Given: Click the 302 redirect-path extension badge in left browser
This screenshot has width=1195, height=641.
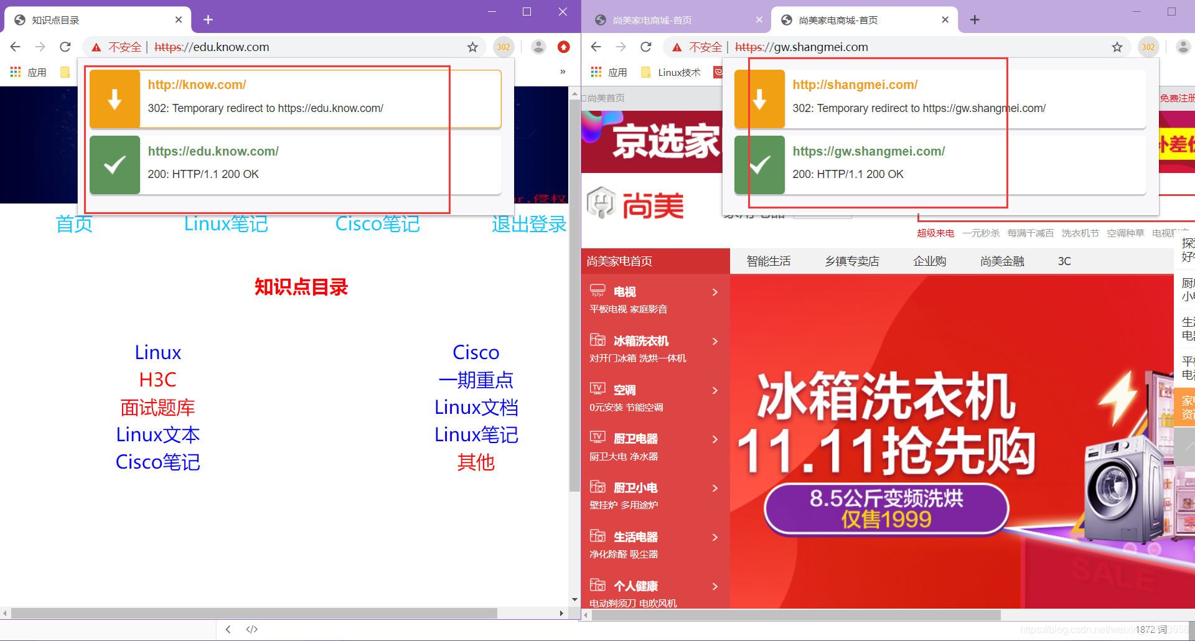Looking at the screenshot, I should pos(504,47).
